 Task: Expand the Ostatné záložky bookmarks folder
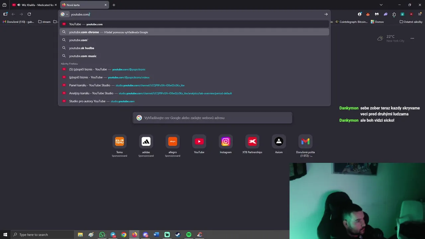411,22
